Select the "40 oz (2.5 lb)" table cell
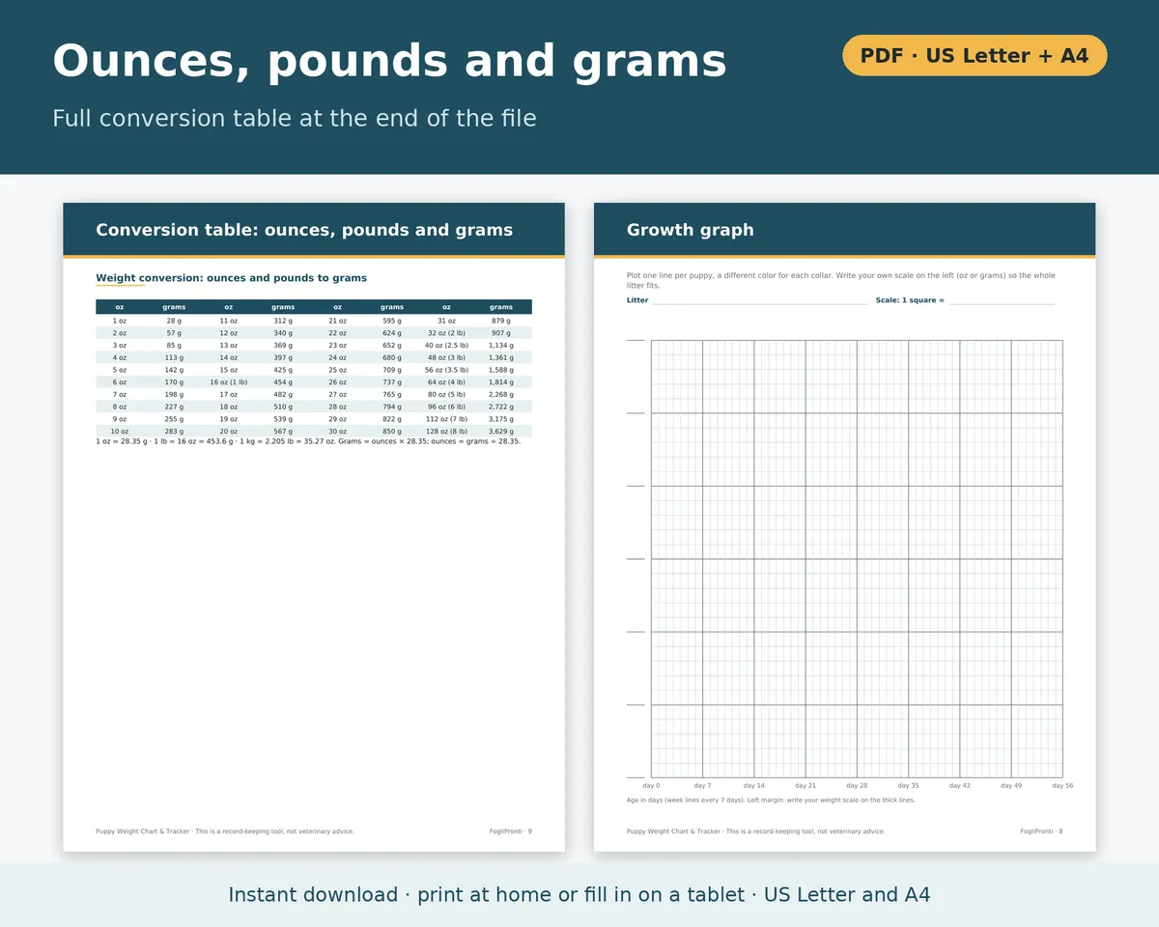This screenshot has width=1159, height=927. click(446, 345)
